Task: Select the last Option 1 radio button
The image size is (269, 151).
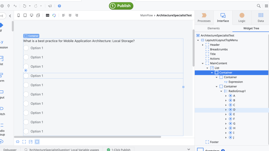Action: pyautogui.click(x=26, y=131)
